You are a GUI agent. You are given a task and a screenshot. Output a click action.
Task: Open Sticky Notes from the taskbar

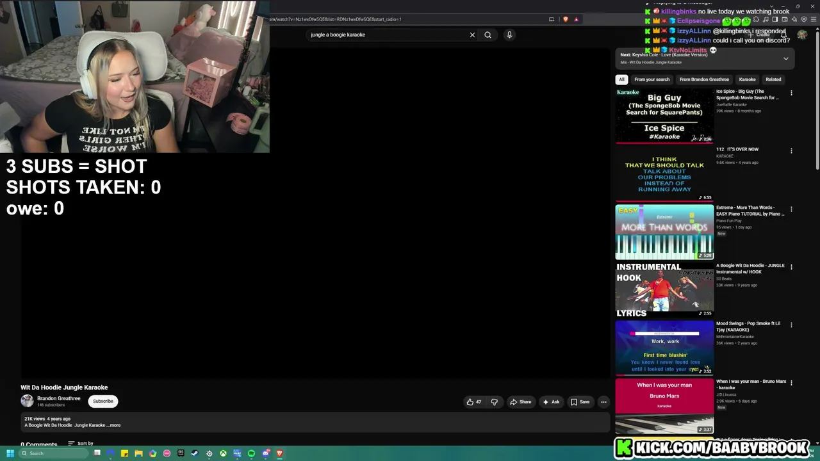(x=124, y=453)
